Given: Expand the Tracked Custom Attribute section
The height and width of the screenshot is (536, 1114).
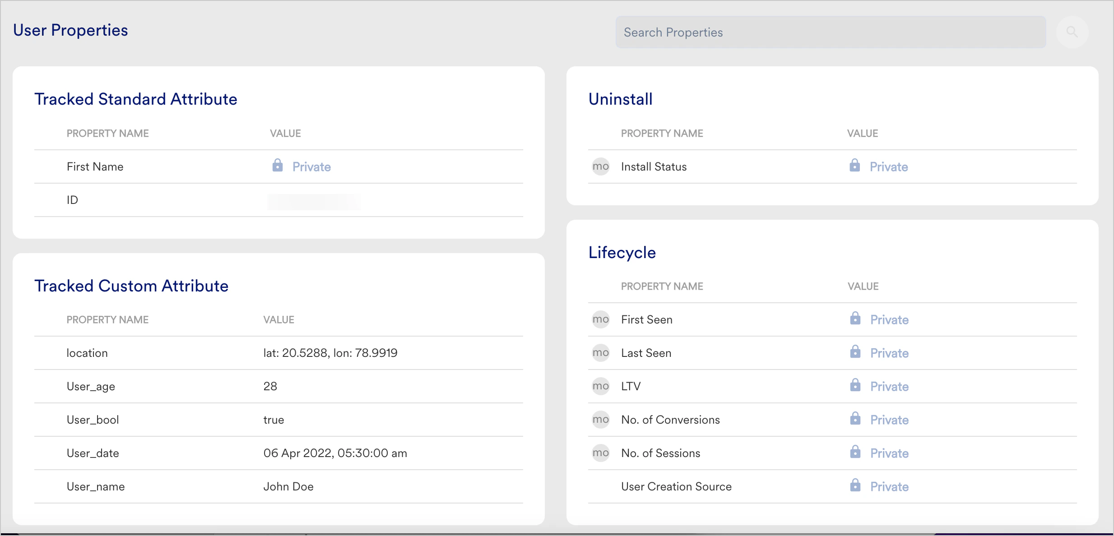Looking at the screenshot, I should click(x=131, y=286).
